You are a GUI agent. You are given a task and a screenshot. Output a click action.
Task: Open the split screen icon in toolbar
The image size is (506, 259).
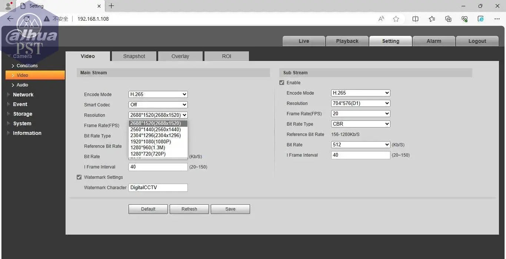(415, 19)
